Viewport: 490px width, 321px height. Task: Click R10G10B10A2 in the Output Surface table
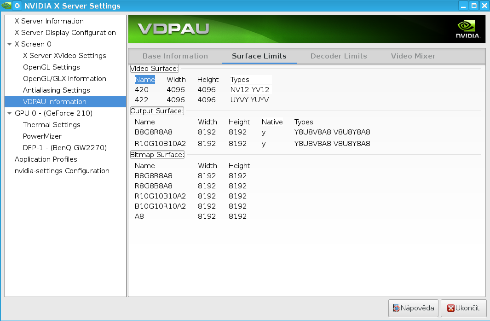coord(160,144)
